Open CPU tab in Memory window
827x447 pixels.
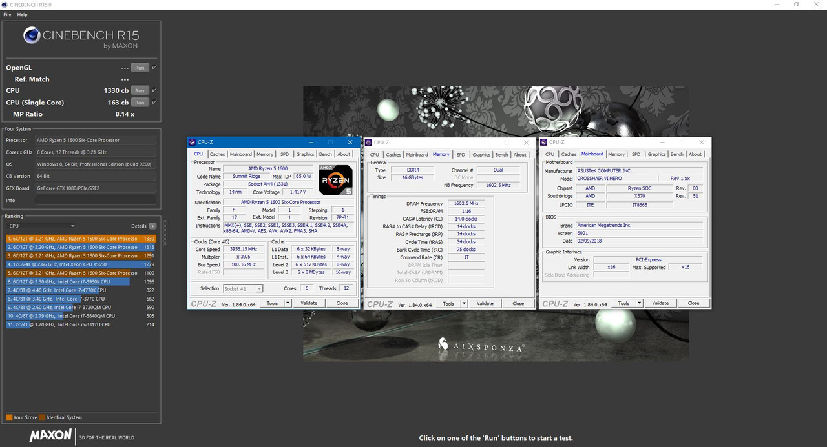(375, 154)
